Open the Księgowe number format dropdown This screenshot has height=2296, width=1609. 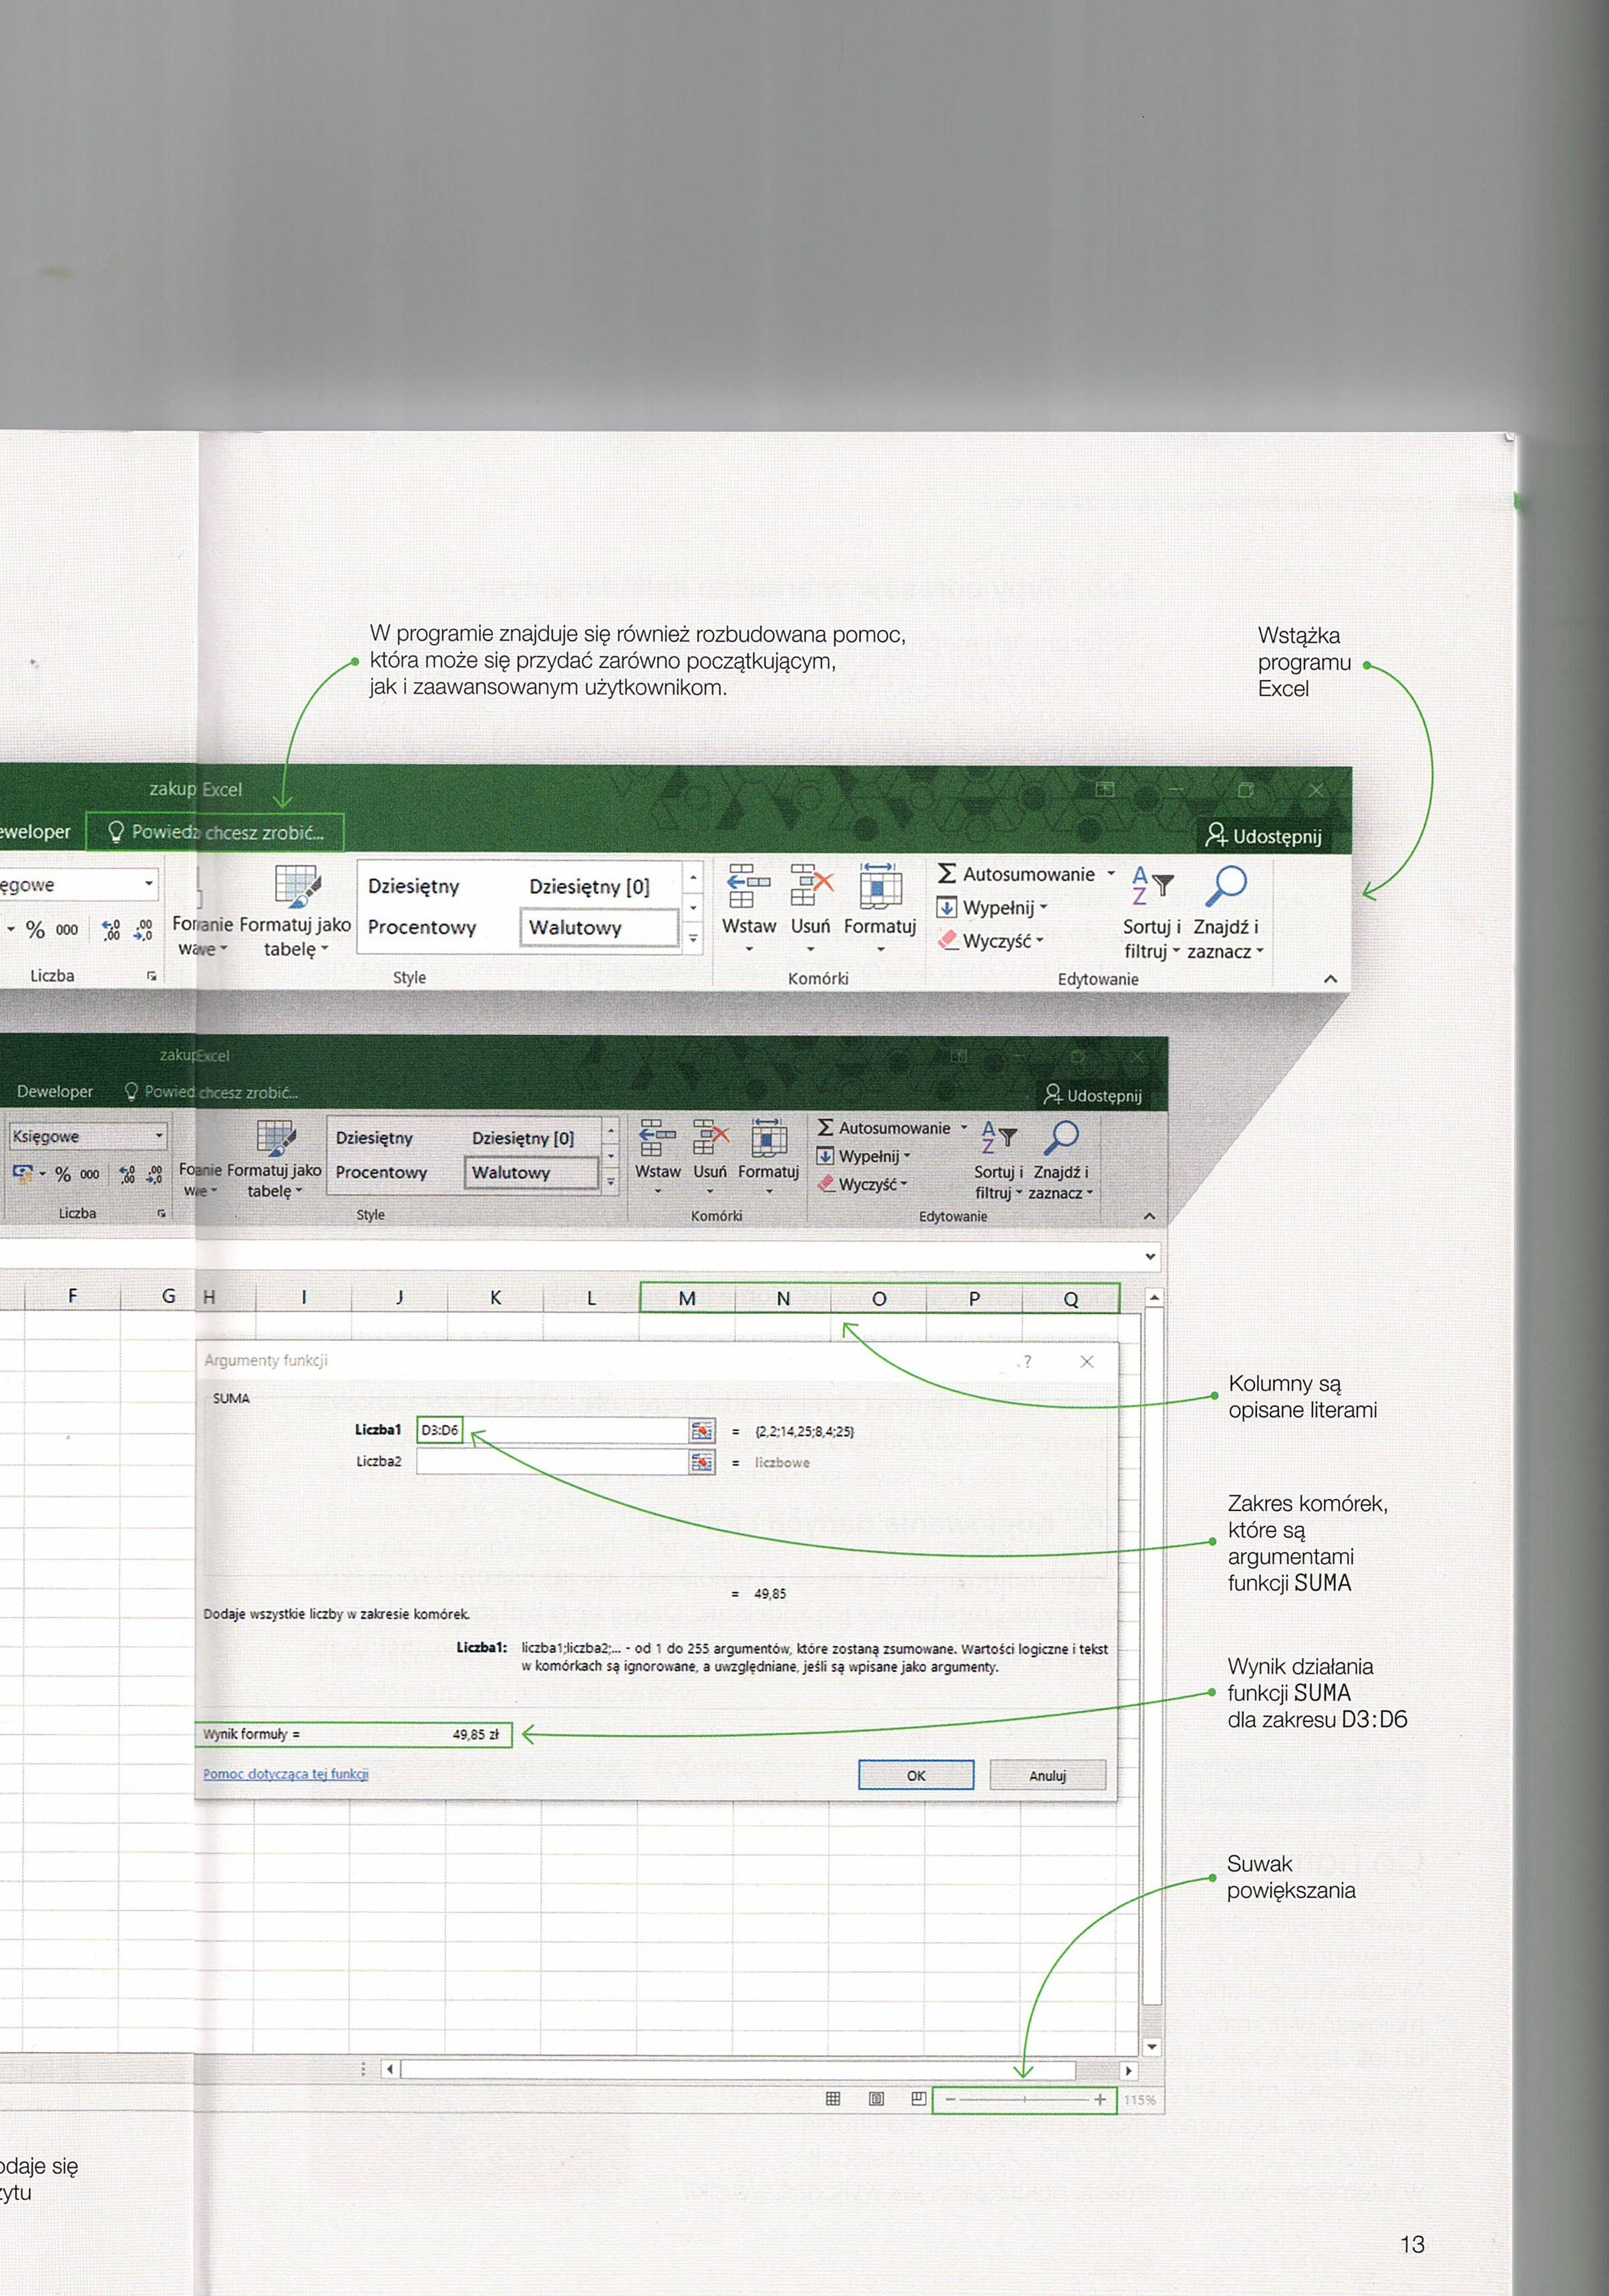coord(159,1136)
